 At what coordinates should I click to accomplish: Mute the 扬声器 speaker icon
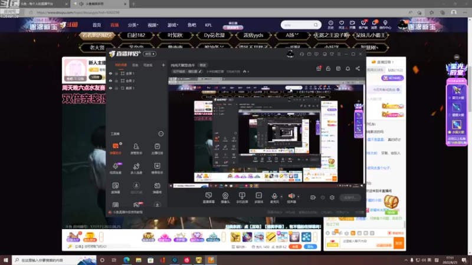tap(291, 196)
